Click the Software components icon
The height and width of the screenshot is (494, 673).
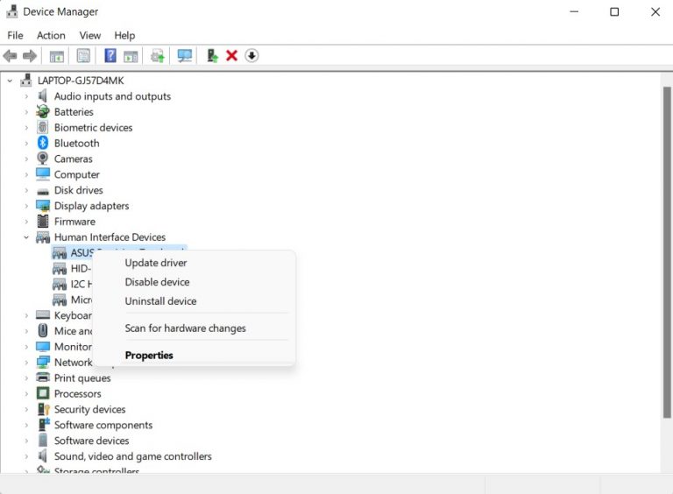click(44, 425)
